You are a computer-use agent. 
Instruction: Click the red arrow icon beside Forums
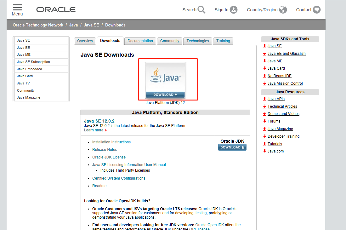click(x=264, y=121)
